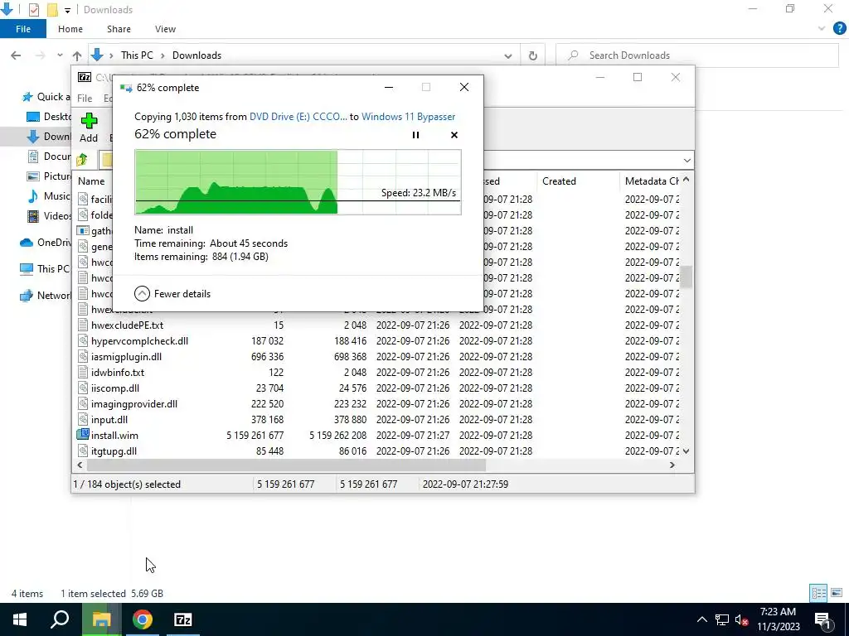Screen dimensions: 849x636
Task: Select iiscomp.dll in the file list
Action: pyautogui.click(x=114, y=388)
